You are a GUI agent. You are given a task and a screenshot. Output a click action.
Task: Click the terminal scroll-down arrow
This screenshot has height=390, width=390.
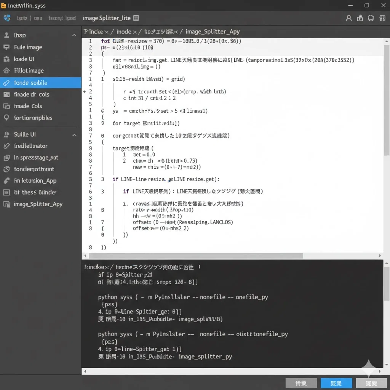click(x=387, y=364)
